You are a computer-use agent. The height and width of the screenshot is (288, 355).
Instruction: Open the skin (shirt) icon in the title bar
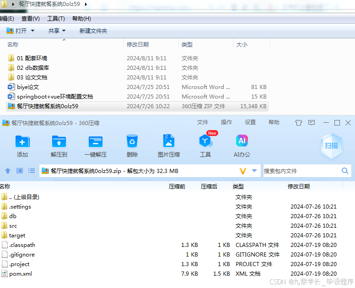(299, 123)
